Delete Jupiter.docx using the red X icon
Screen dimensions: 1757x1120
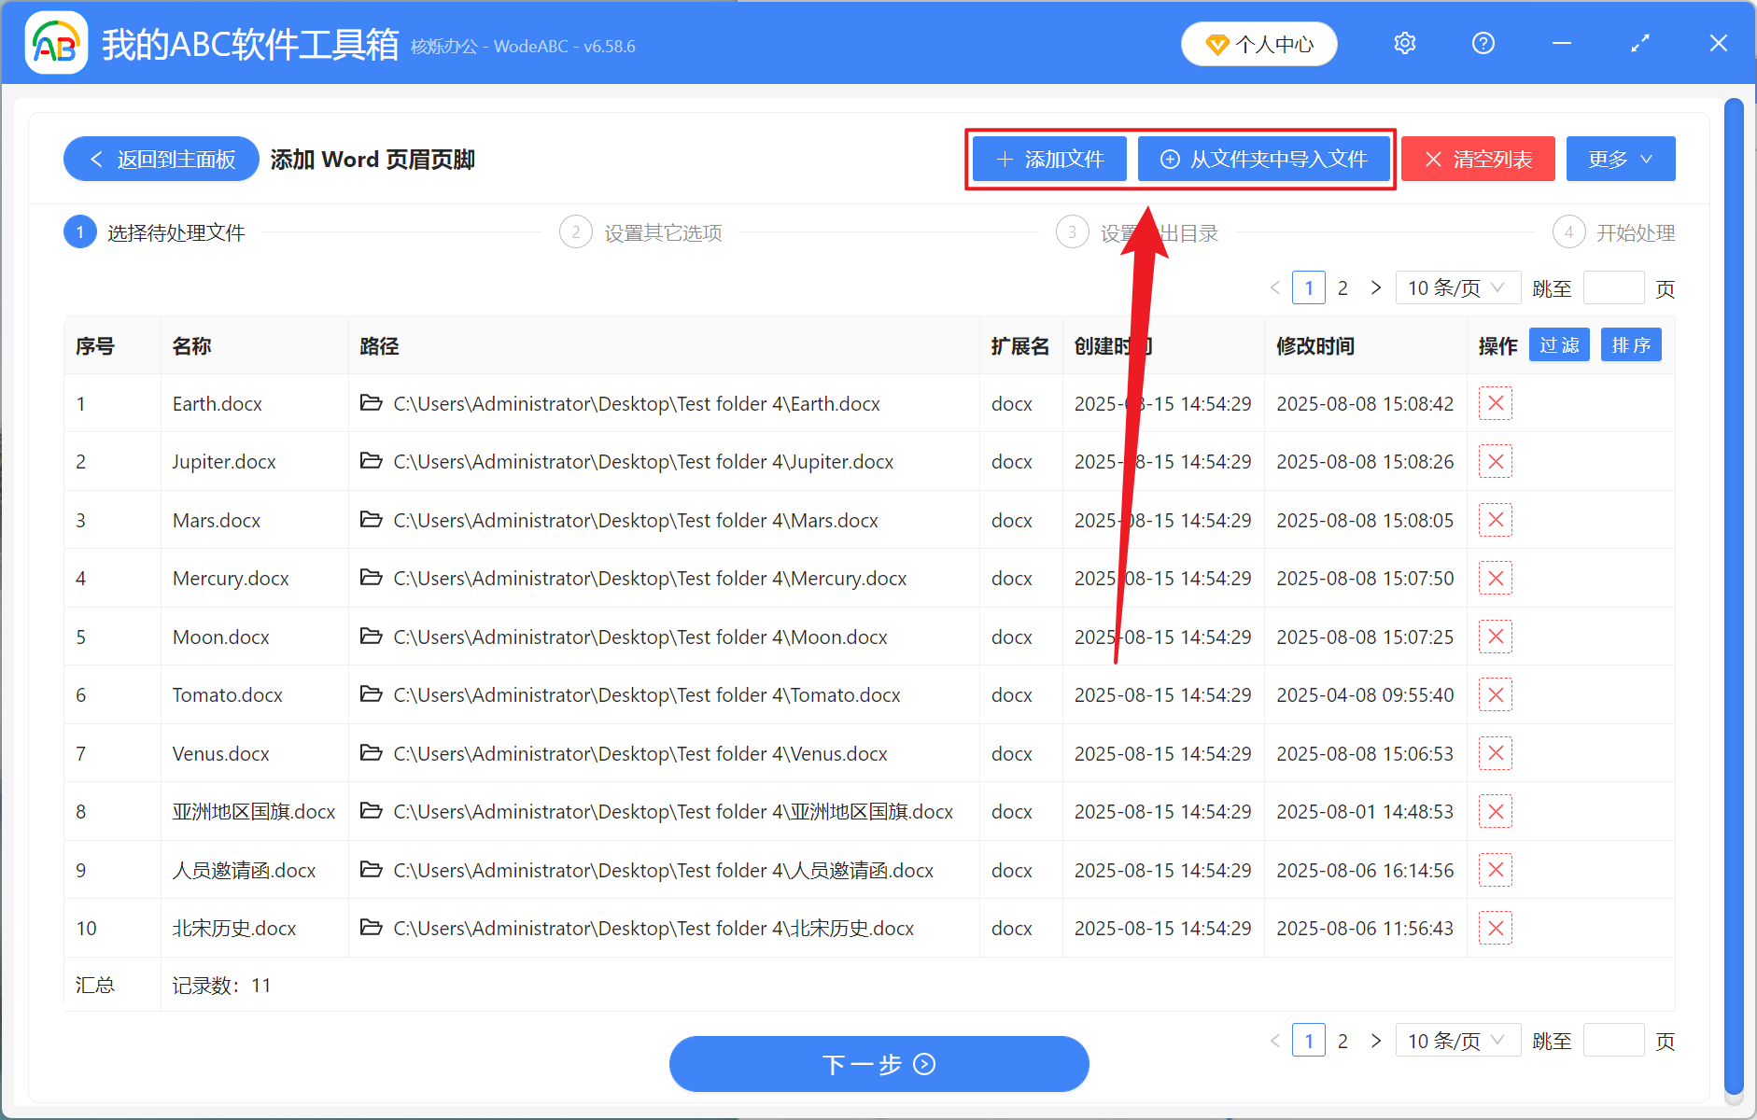click(x=1495, y=461)
